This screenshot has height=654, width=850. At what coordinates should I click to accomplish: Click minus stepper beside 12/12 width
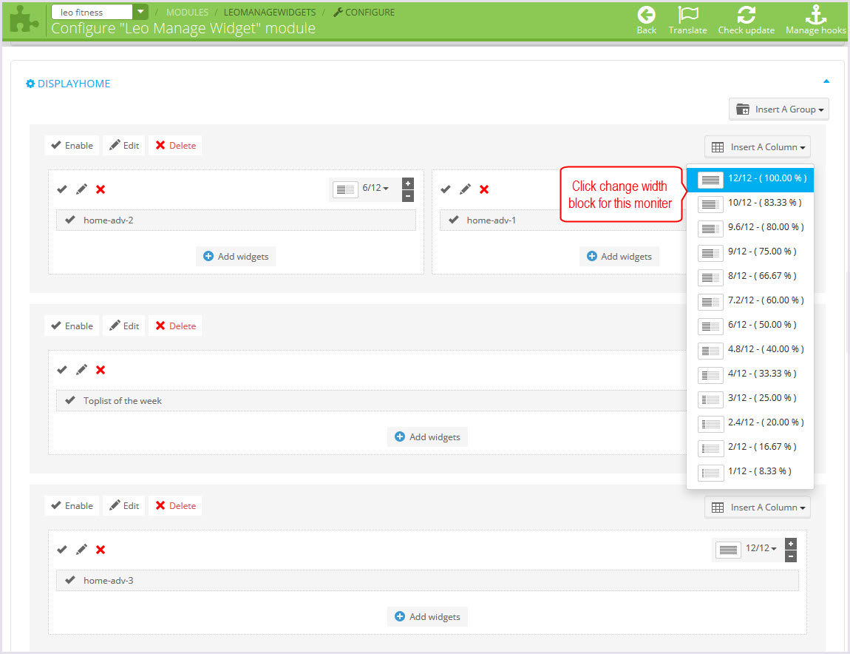(791, 556)
